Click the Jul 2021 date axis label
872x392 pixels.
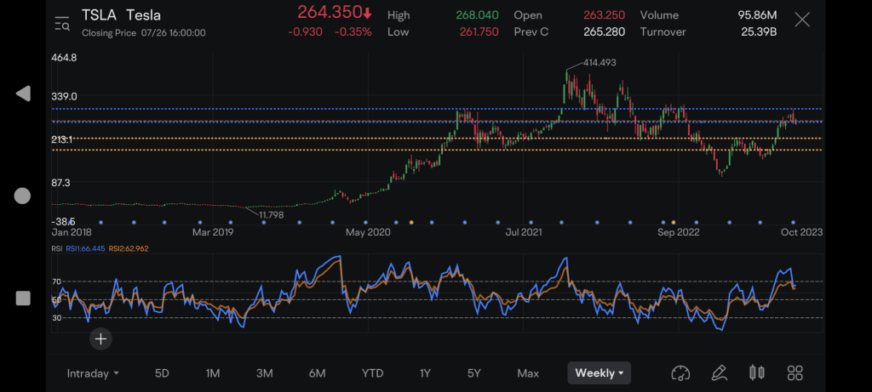tap(525, 232)
